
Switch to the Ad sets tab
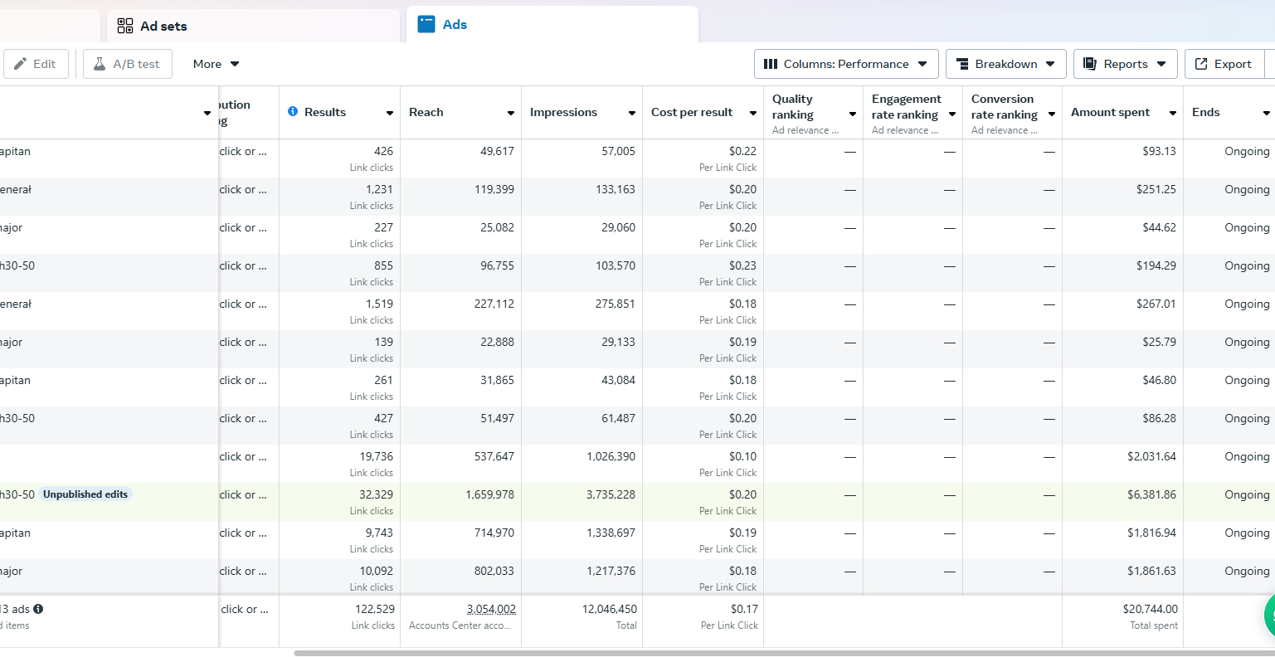tap(163, 26)
